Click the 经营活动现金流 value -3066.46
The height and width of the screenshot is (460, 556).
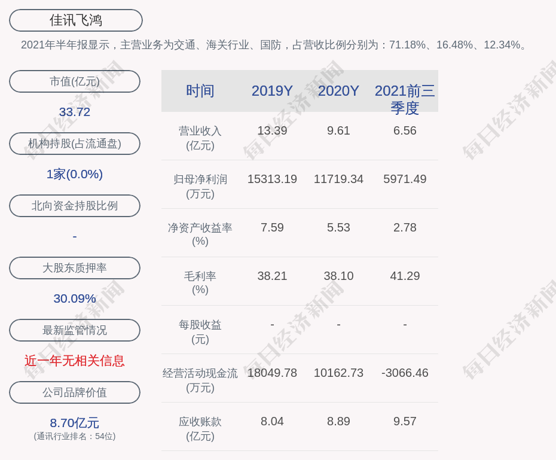[x=405, y=372]
